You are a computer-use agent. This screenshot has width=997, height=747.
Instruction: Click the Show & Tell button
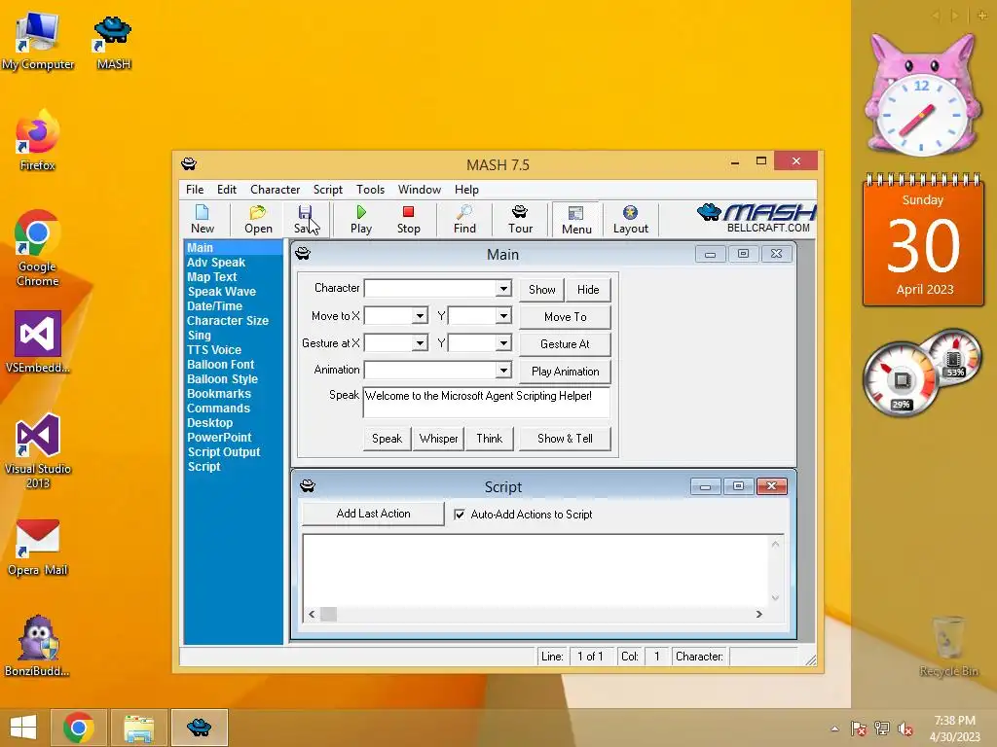565,439
